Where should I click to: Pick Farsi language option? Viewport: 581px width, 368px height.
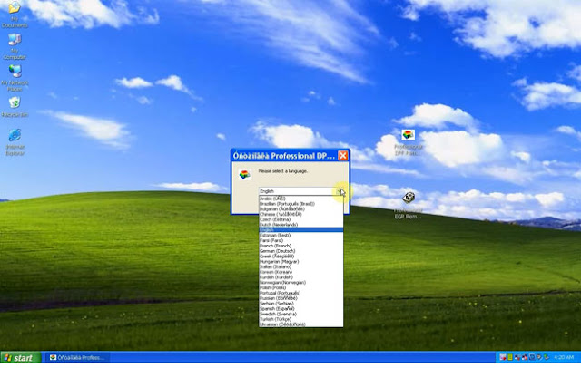pyautogui.click(x=300, y=240)
